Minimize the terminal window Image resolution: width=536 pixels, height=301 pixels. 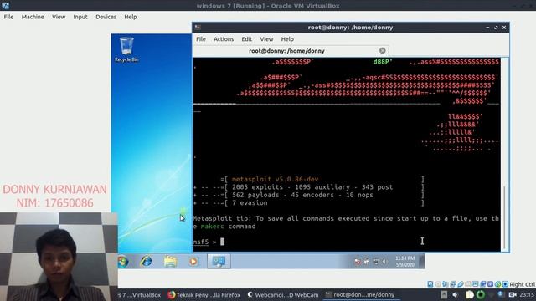click(487, 28)
